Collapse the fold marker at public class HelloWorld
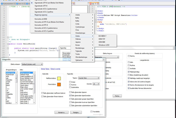The width and height of the screenshot is (176, 118). click(x=8, y=44)
